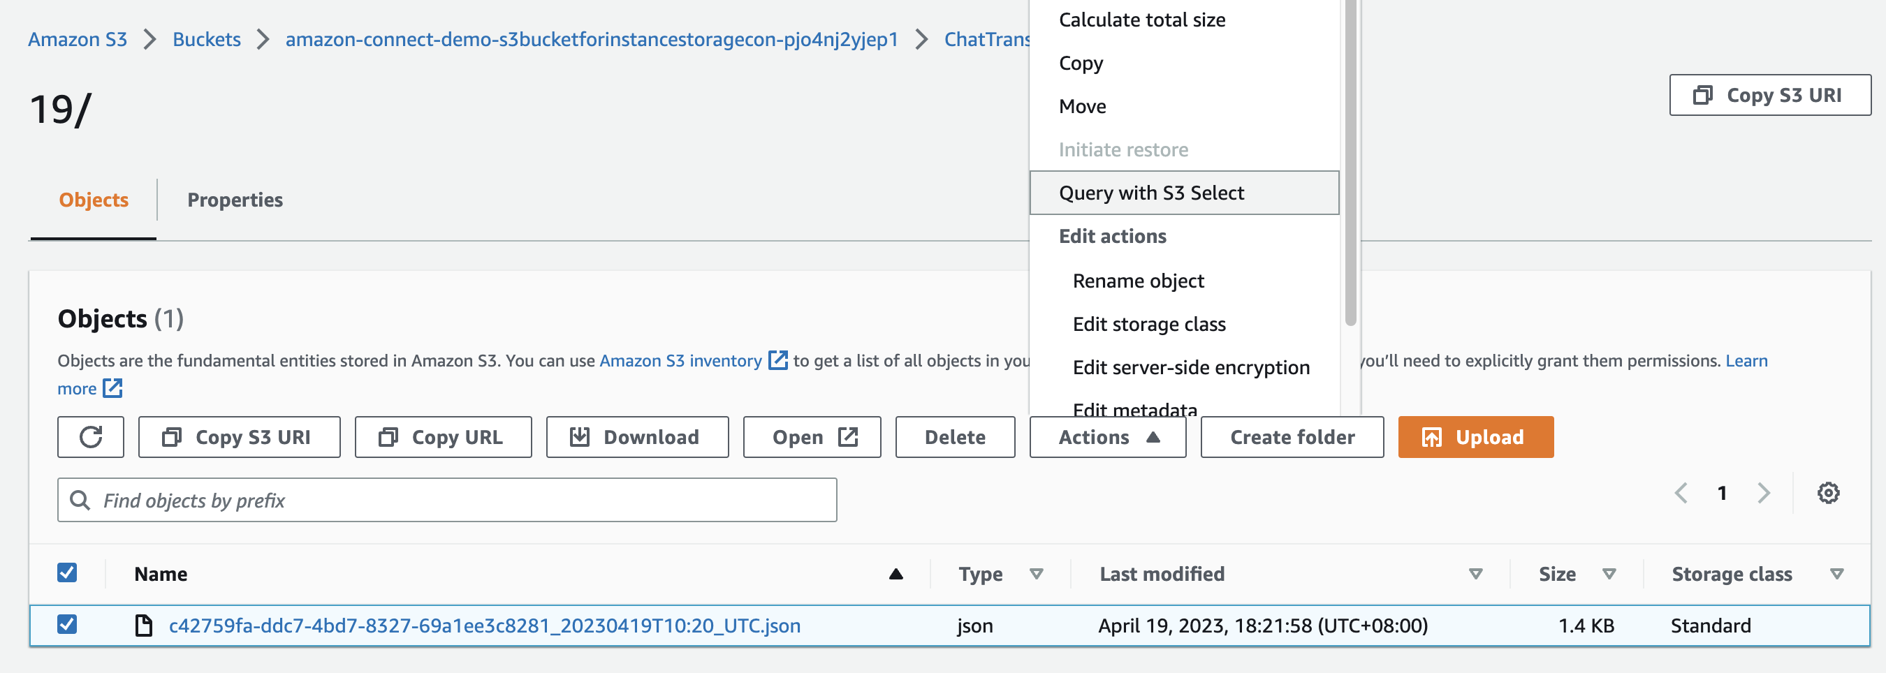The image size is (1886, 673).
Task: Sort by Last modified column arrow
Action: tap(1475, 575)
